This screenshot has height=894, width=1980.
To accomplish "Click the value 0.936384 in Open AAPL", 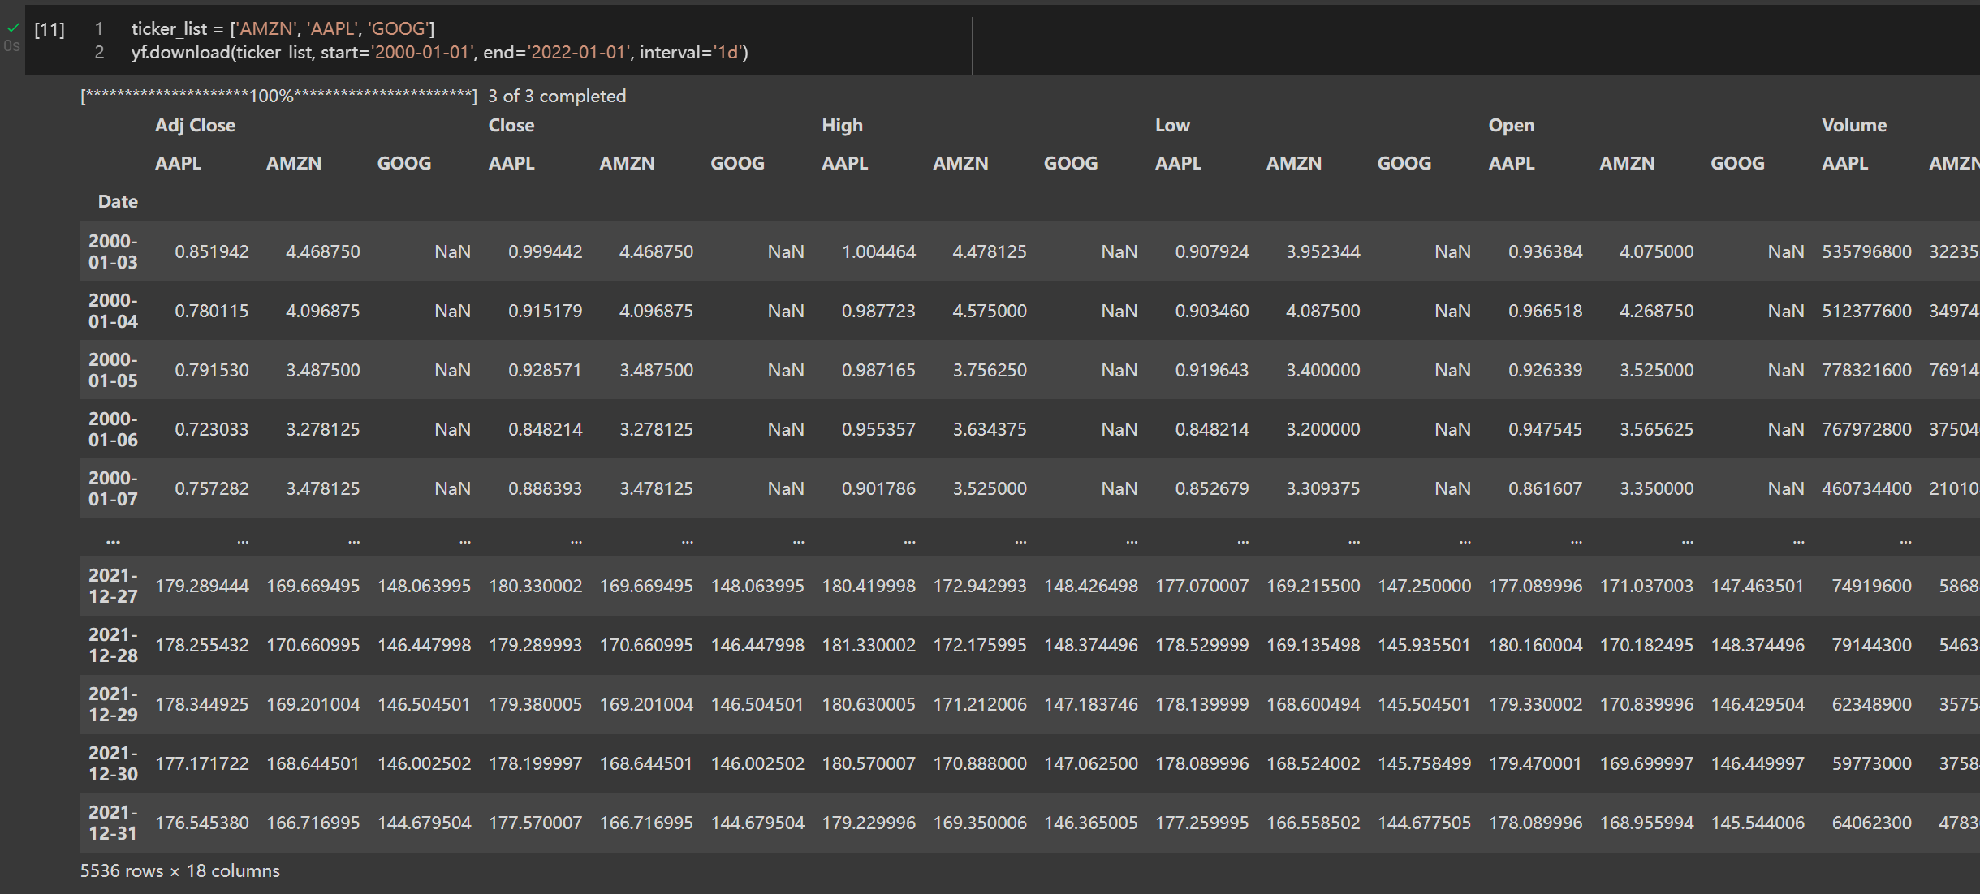I will coord(1545,251).
